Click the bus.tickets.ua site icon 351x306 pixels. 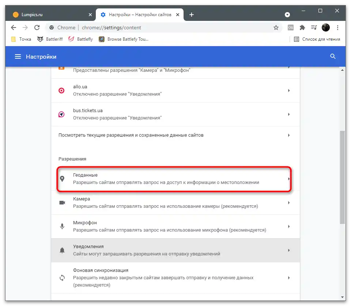pos(61,114)
